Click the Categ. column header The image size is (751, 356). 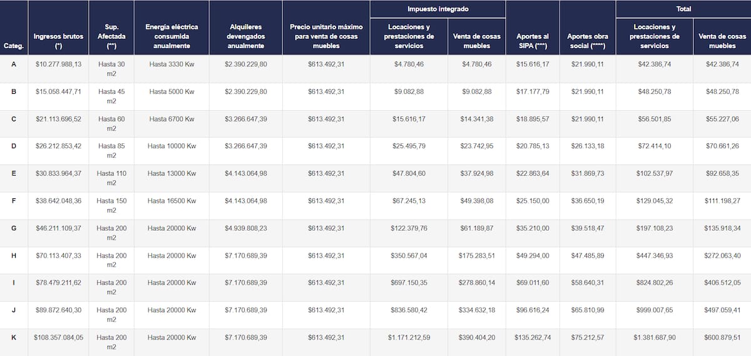click(14, 46)
